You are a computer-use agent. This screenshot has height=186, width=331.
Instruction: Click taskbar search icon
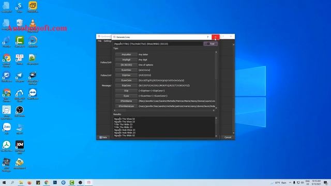point(12,182)
